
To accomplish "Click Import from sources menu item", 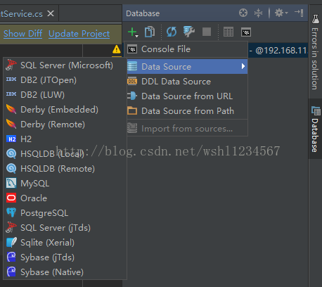I will click(187, 129).
